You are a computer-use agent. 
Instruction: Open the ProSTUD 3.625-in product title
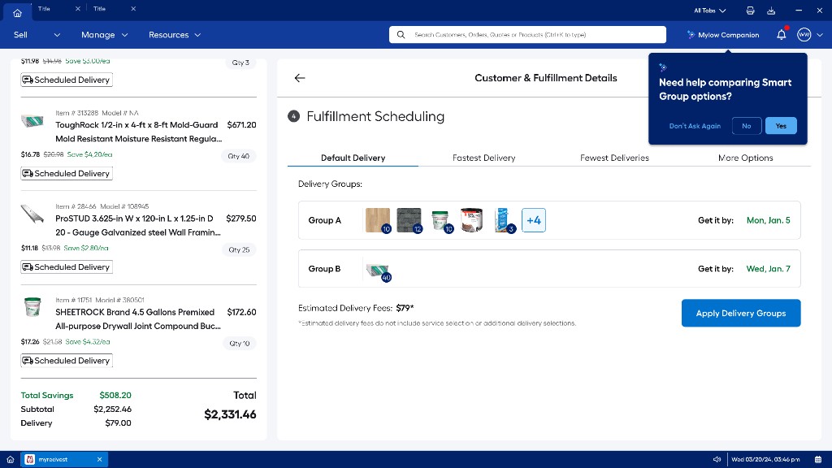tap(138, 226)
